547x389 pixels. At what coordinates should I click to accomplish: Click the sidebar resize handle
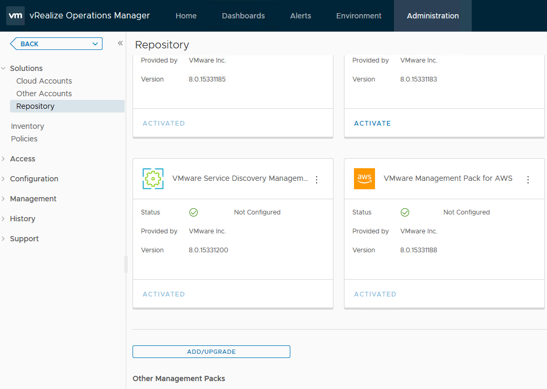[x=126, y=264]
